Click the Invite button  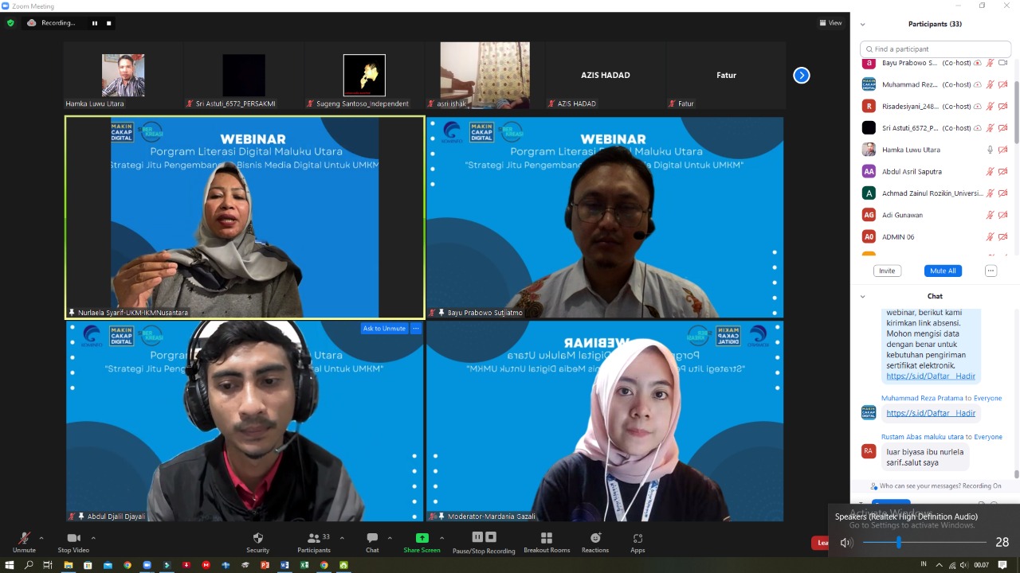pyautogui.click(x=886, y=271)
